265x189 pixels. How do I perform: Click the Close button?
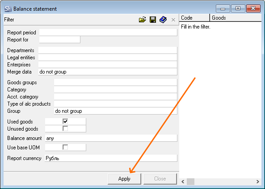[160, 179]
